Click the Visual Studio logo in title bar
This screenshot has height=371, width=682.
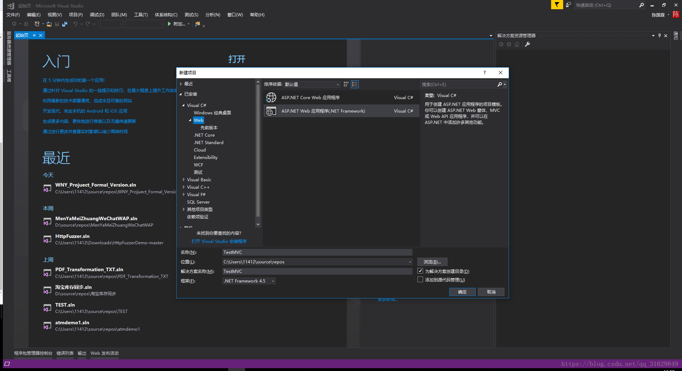point(10,5)
